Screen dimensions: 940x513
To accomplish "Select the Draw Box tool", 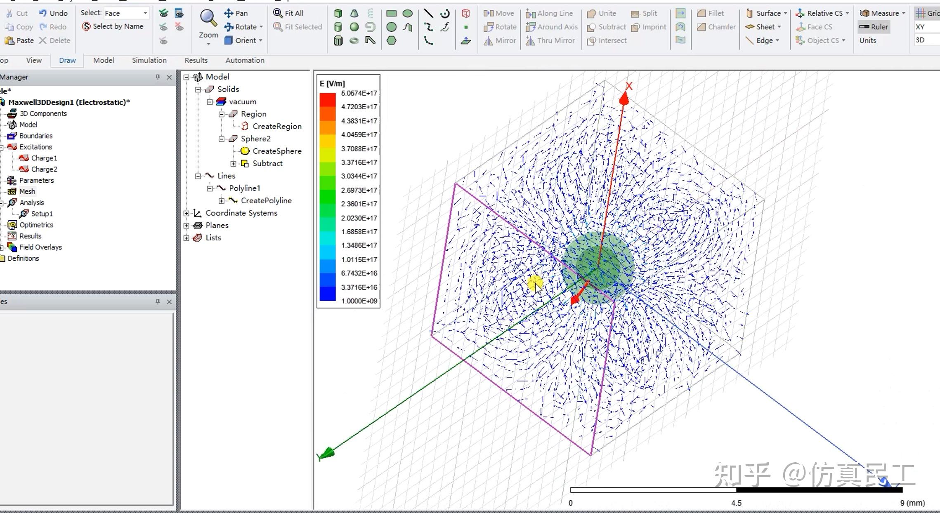I will tap(338, 13).
